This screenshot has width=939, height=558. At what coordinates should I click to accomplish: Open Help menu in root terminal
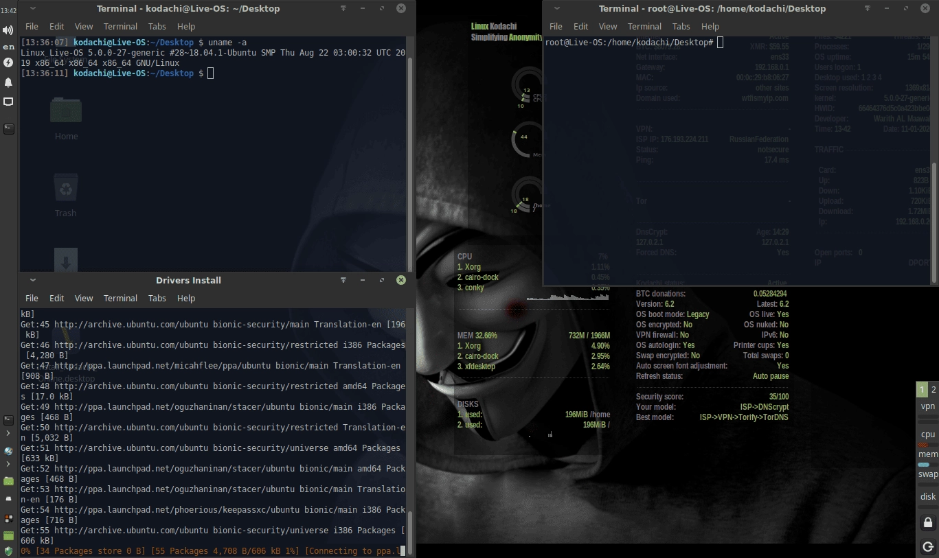[710, 26]
